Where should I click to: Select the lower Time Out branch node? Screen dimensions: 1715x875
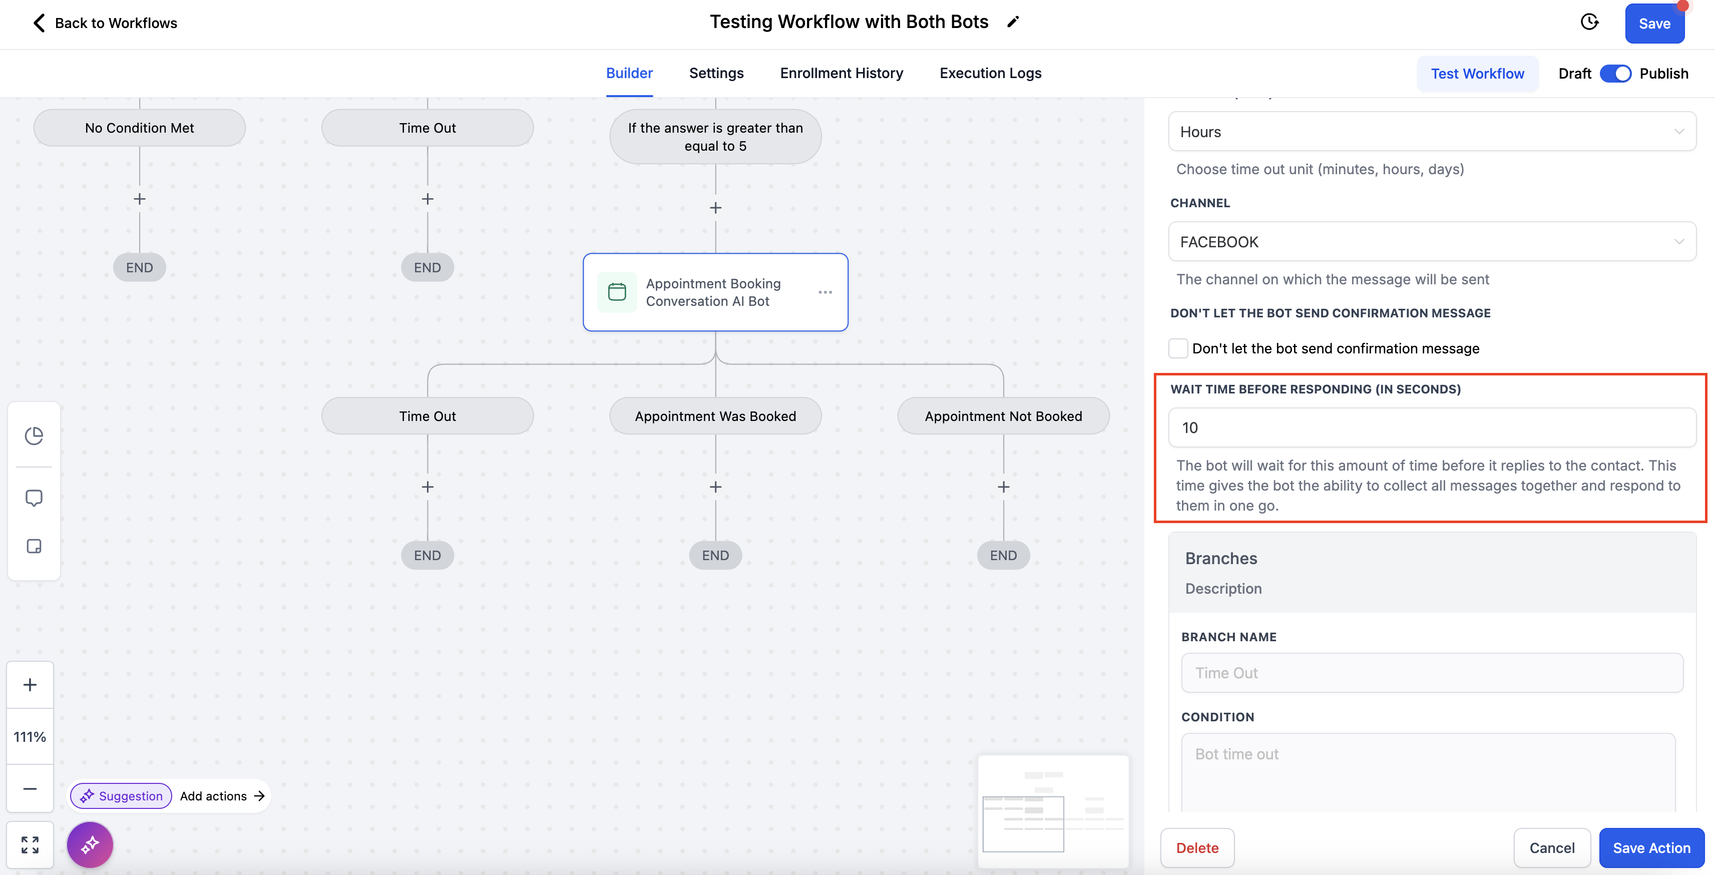point(427,416)
